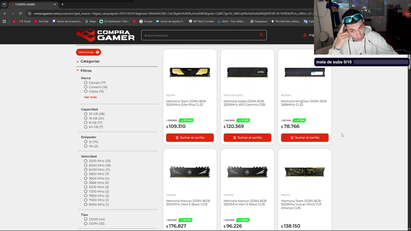Open Mancer DDR4 16GB Vant S product title
The width and height of the screenshot is (411, 231).
[x=188, y=203]
